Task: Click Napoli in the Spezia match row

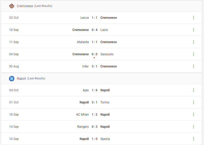Action: 84,139
